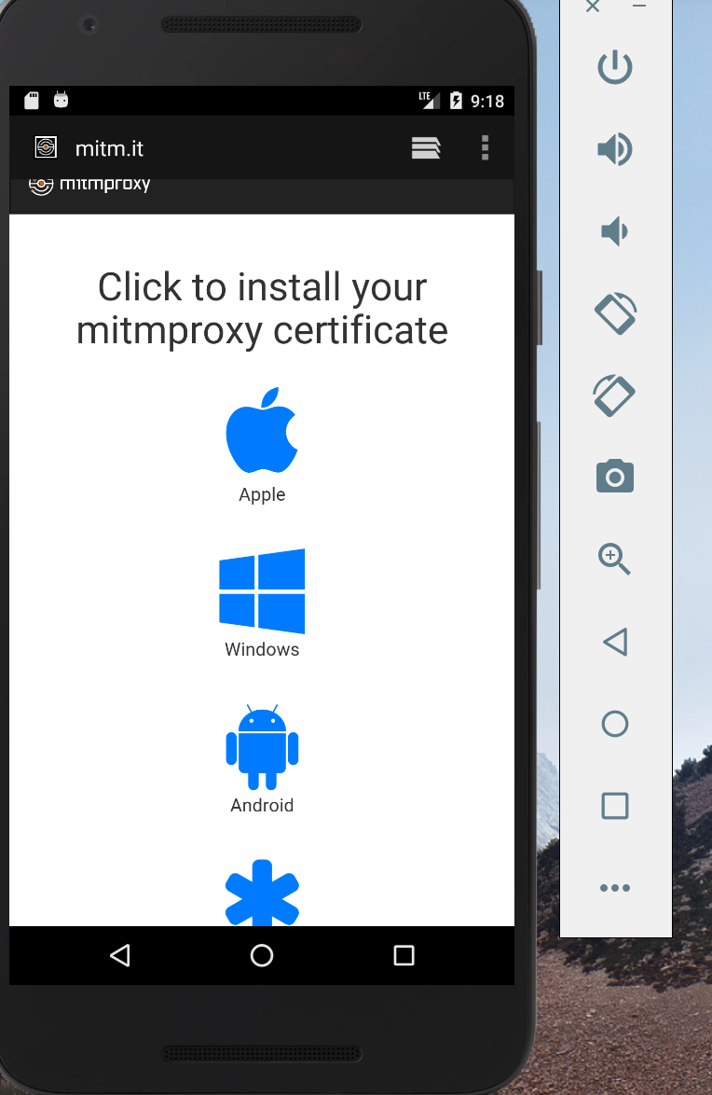Click emulator sidebar Home circle
712x1095 pixels.
[x=615, y=724]
